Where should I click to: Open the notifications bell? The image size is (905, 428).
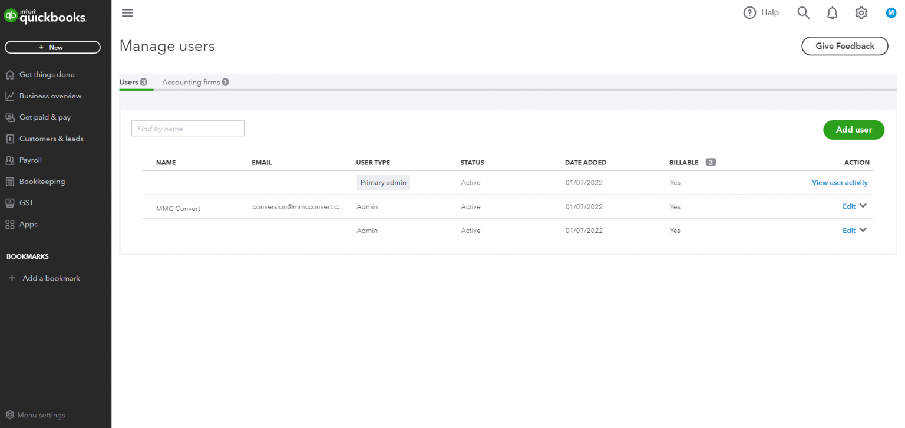coord(832,12)
